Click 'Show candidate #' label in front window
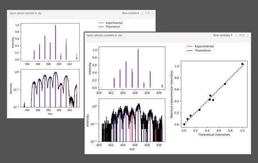Viewport: 258px width, 163px height. pyautogui.click(x=223, y=35)
